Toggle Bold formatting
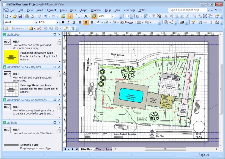 coord(63,22)
